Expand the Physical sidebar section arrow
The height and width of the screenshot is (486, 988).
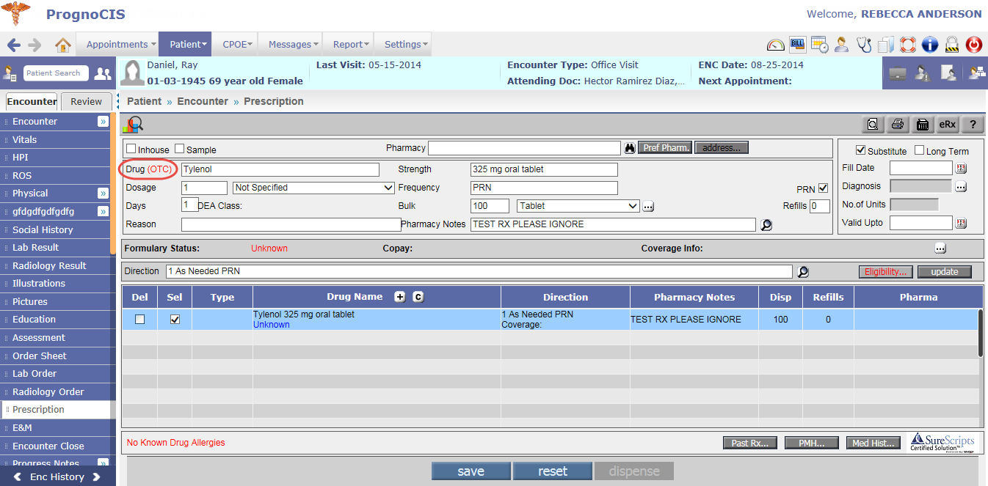pyautogui.click(x=103, y=194)
